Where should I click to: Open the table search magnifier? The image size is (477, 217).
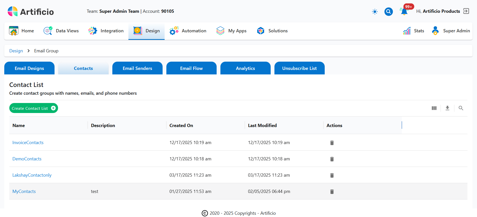tap(461, 108)
